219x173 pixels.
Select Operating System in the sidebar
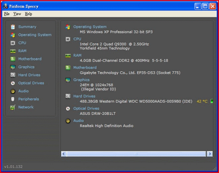35,35
